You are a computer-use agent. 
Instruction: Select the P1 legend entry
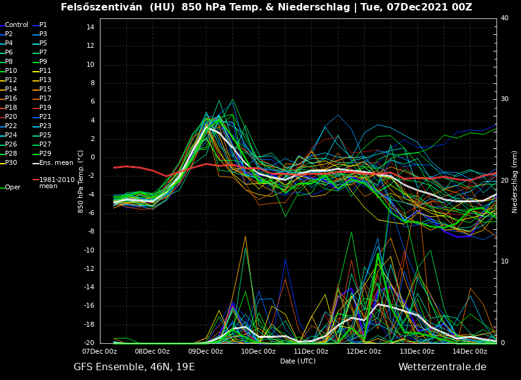[43, 25]
